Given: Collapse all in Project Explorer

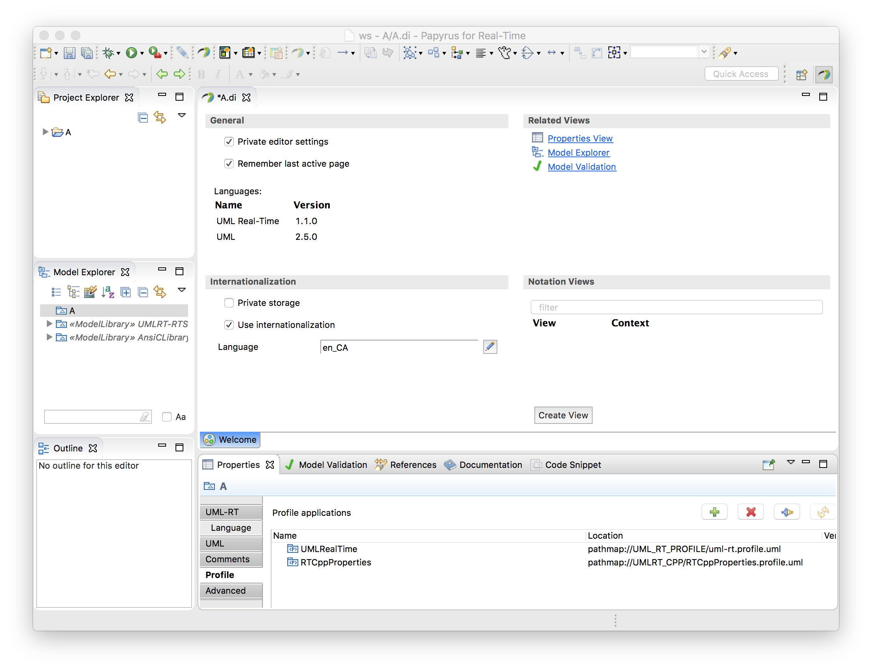Looking at the screenshot, I should pos(143,117).
